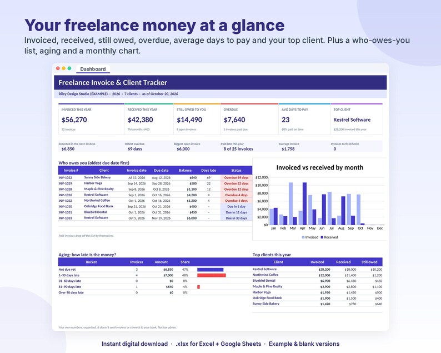Click the Due date column header
This screenshot has height=353, width=441.
tap(161, 170)
